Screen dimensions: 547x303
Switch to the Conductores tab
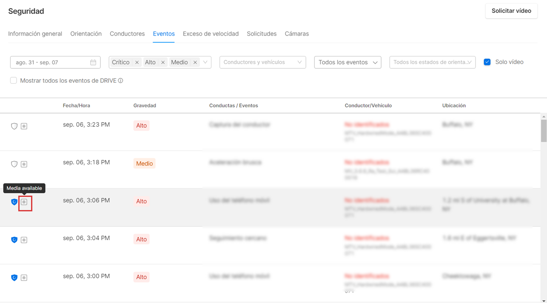click(127, 34)
